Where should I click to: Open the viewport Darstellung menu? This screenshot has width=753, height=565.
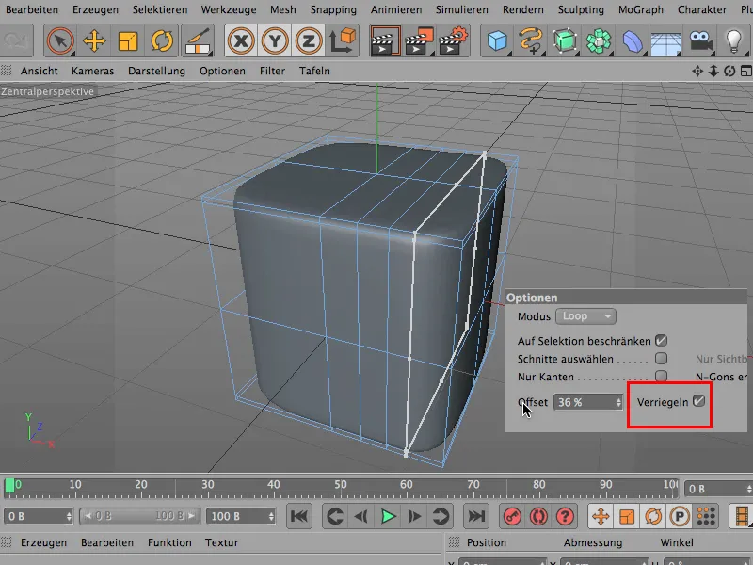tap(156, 72)
